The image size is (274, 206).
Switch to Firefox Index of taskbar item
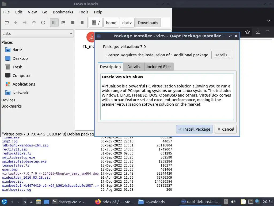pyautogui.click(x=115, y=202)
